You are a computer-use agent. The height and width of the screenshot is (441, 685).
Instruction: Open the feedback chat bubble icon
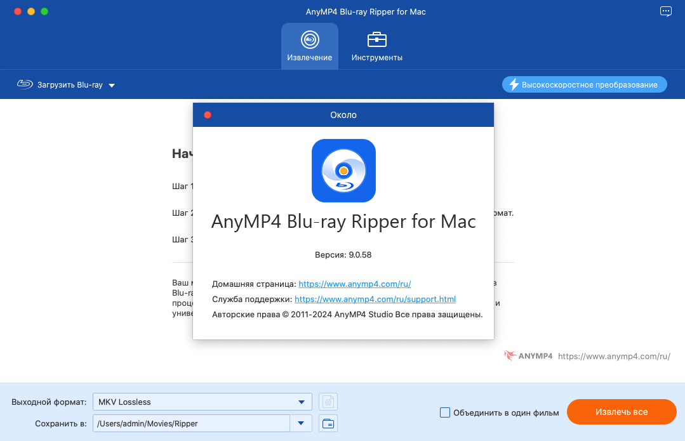click(x=665, y=11)
